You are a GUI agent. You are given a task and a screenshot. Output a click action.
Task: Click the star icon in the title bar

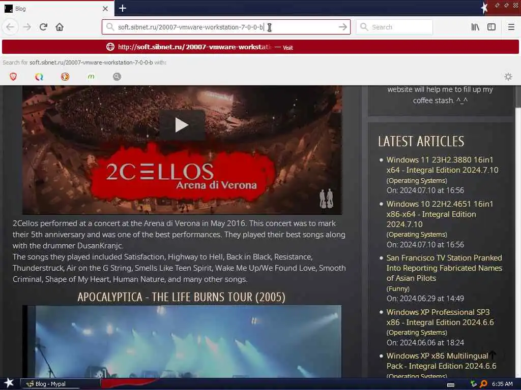point(484,8)
